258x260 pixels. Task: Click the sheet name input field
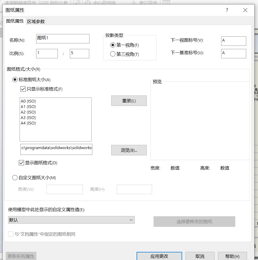[63, 39]
